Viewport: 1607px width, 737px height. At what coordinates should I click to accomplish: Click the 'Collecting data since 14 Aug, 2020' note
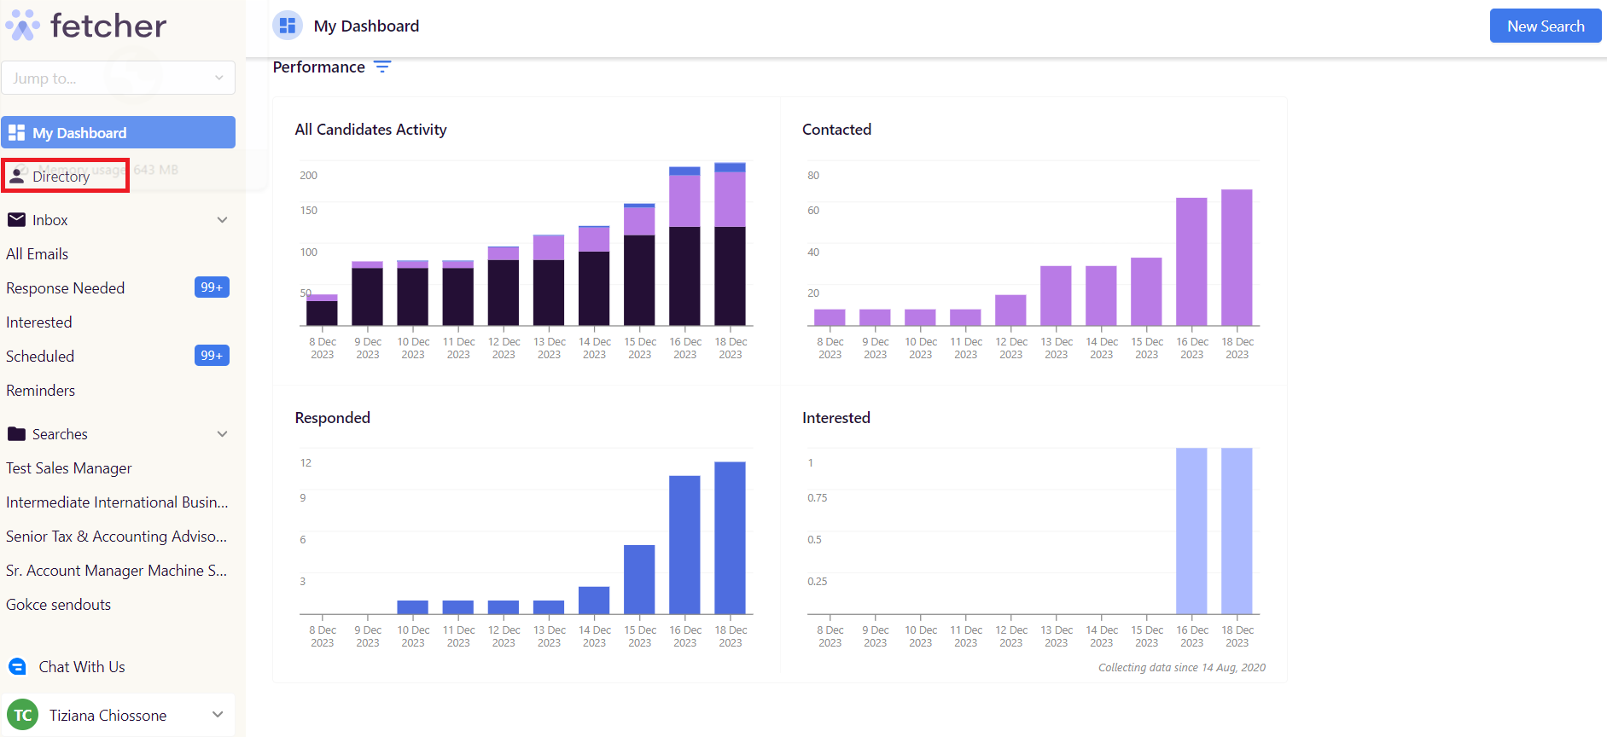coord(1182,667)
